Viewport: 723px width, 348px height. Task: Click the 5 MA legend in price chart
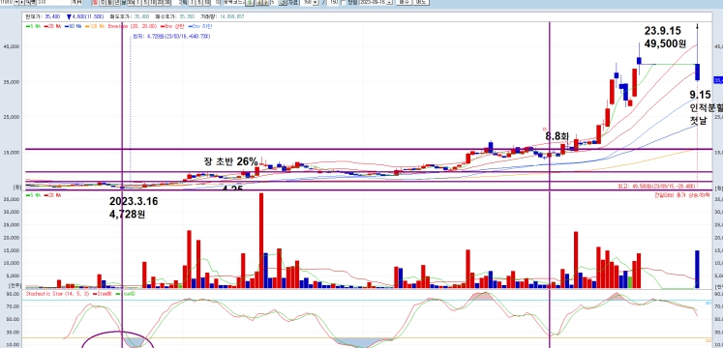coord(34,26)
